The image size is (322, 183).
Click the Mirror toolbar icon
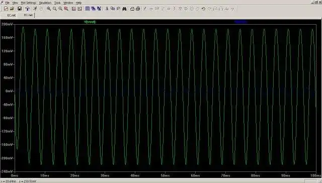221,9
